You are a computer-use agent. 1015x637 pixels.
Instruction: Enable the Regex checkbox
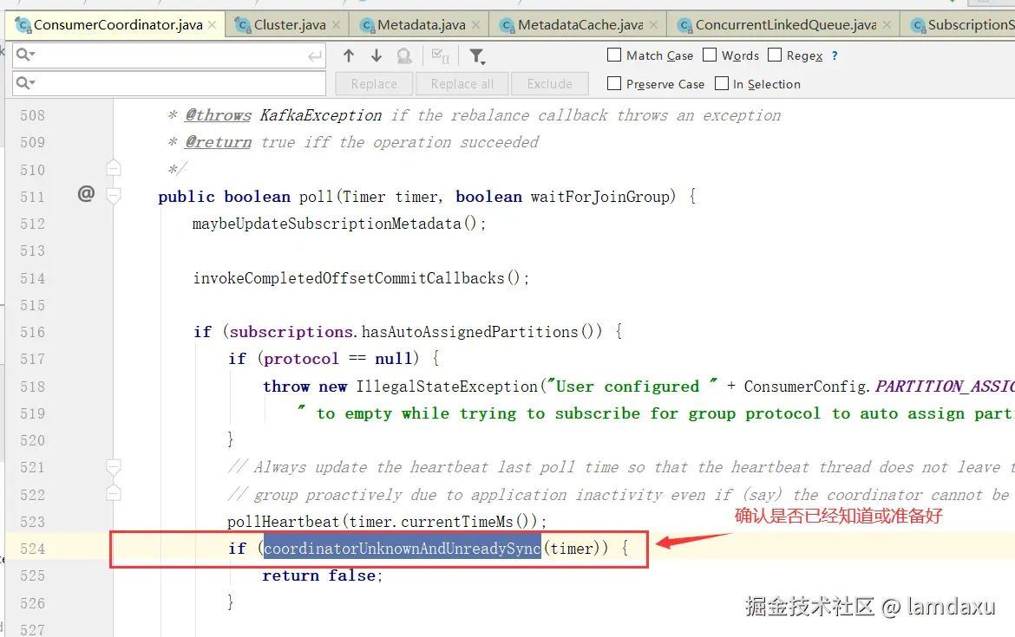pos(774,55)
